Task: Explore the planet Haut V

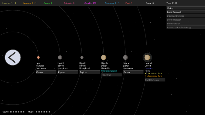Action: (133, 72)
